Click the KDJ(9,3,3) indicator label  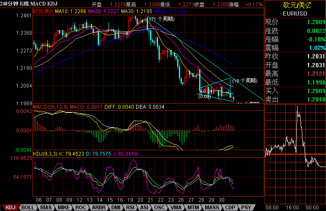pos(45,154)
